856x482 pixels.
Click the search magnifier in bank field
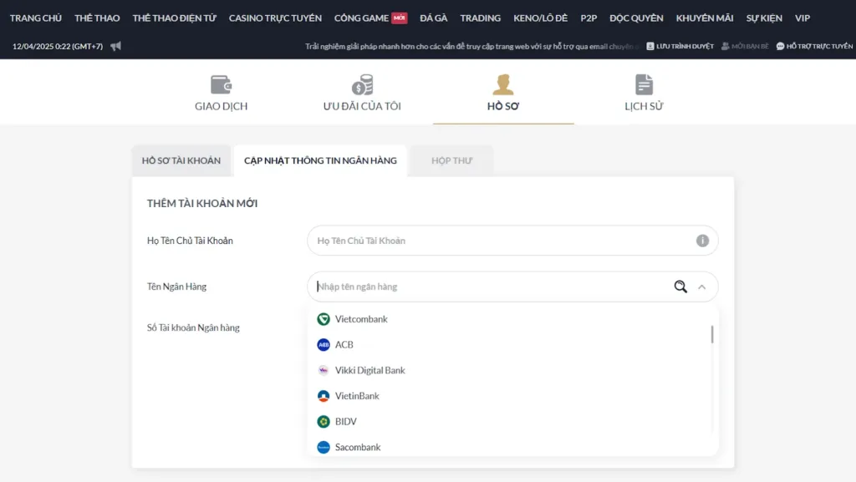(x=680, y=287)
